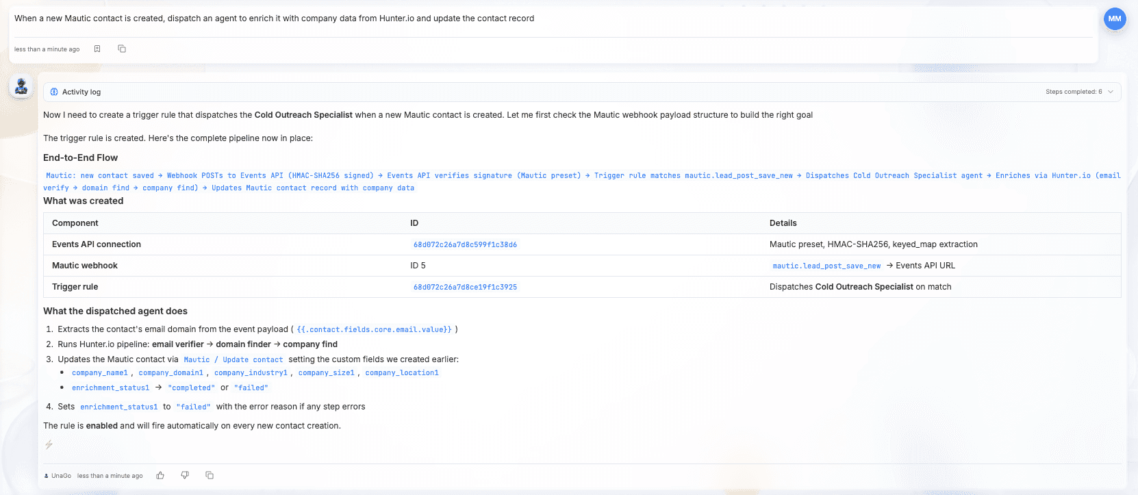Click company_industry1 field code
The width and height of the screenshot is (1138, 495).
(251, 373)
